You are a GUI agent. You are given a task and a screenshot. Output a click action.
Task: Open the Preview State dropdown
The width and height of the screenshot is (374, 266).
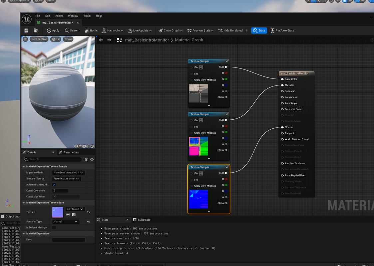(x=200, y=31)
